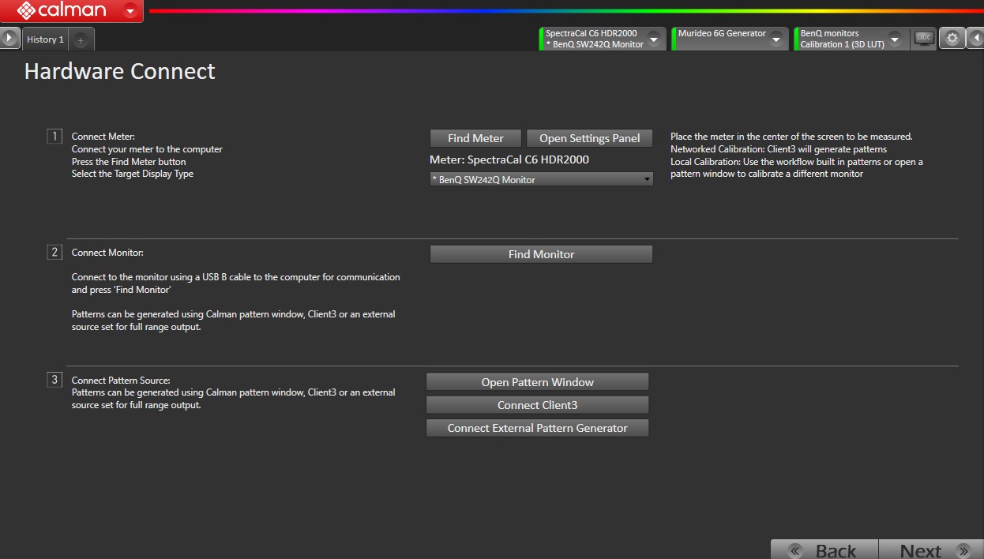Viewport: 984px width, 559px height.
Task: Switch to the History 1 tab
Action: (x=45, y=39)
